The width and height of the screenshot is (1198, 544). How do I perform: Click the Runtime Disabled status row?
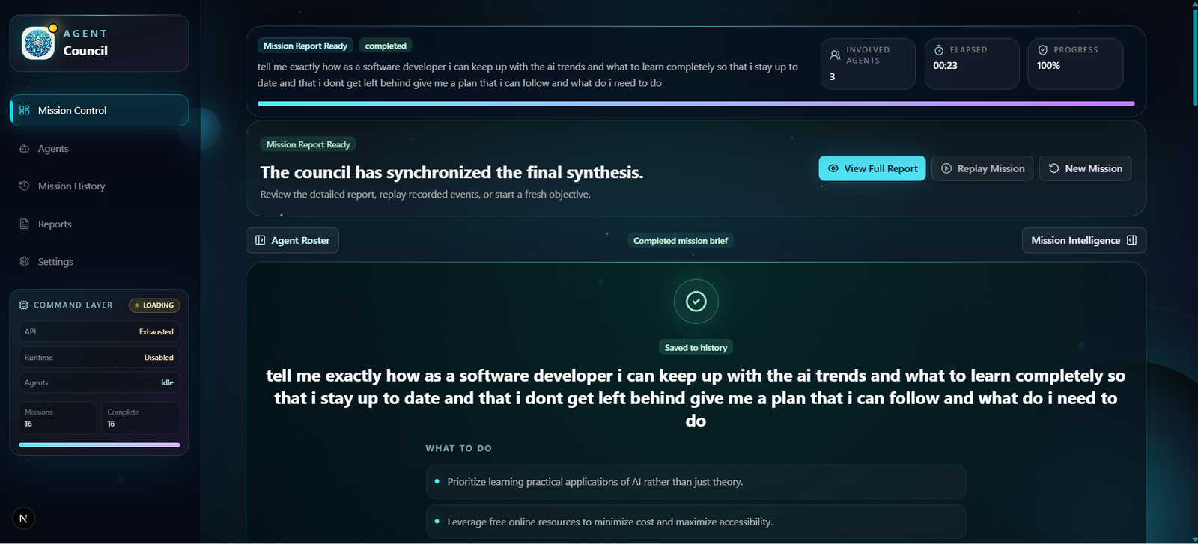click(x=99, y=357)
